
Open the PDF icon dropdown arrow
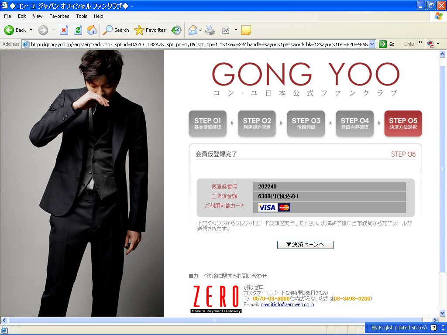[x=438, y=44]
